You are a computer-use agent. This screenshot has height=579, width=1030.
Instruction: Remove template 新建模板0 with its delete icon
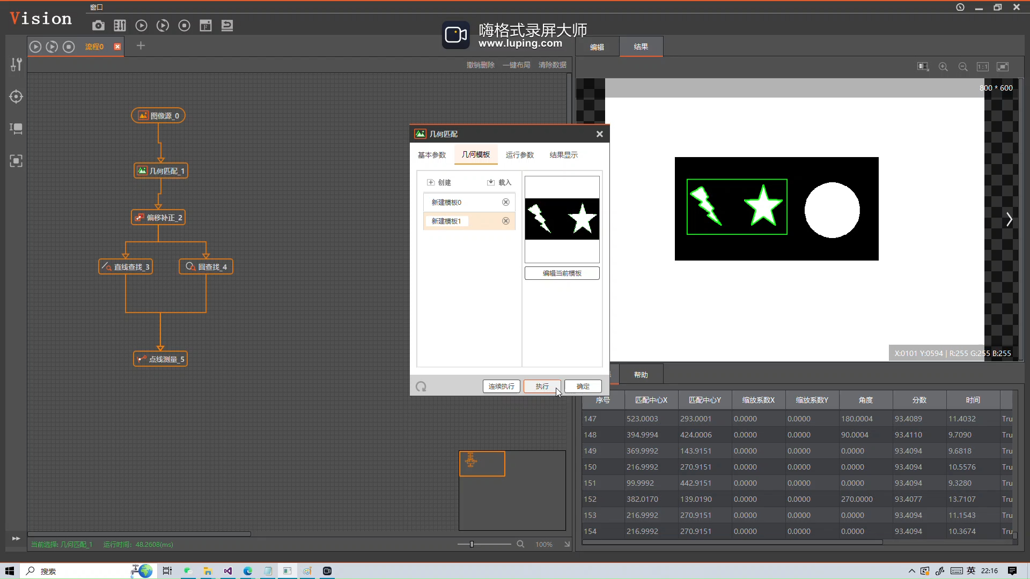point(506,202)
